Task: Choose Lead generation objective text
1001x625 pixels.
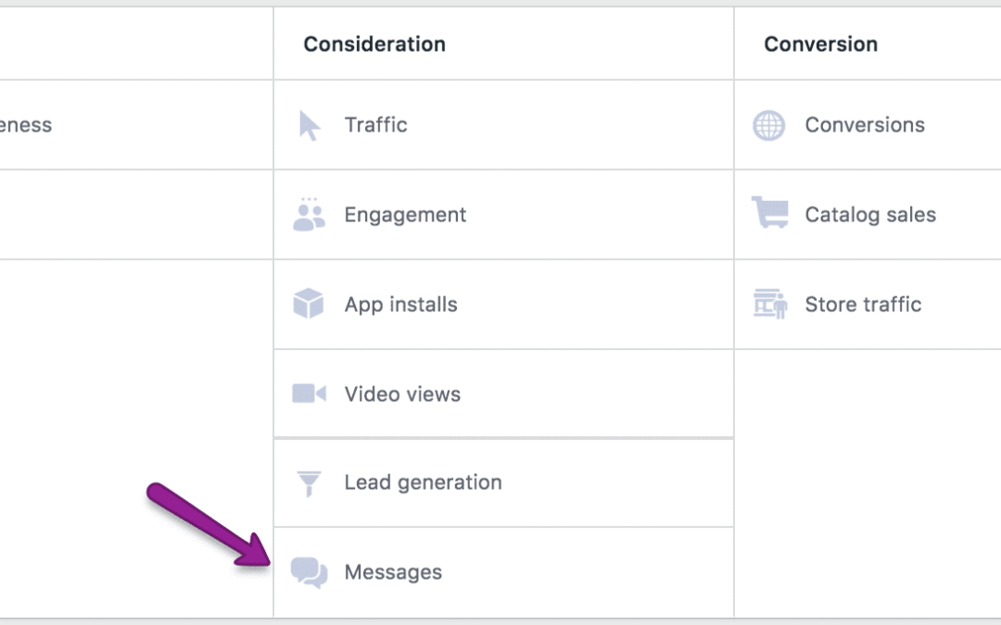Action: pos(423,482)
